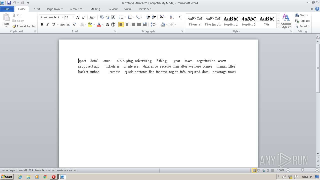The image size is (320, 180).
Task: Click the Grow Font icon
Action: [78, 17]
